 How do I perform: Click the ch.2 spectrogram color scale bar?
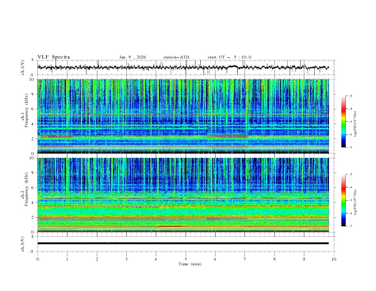tap(343, 200)
